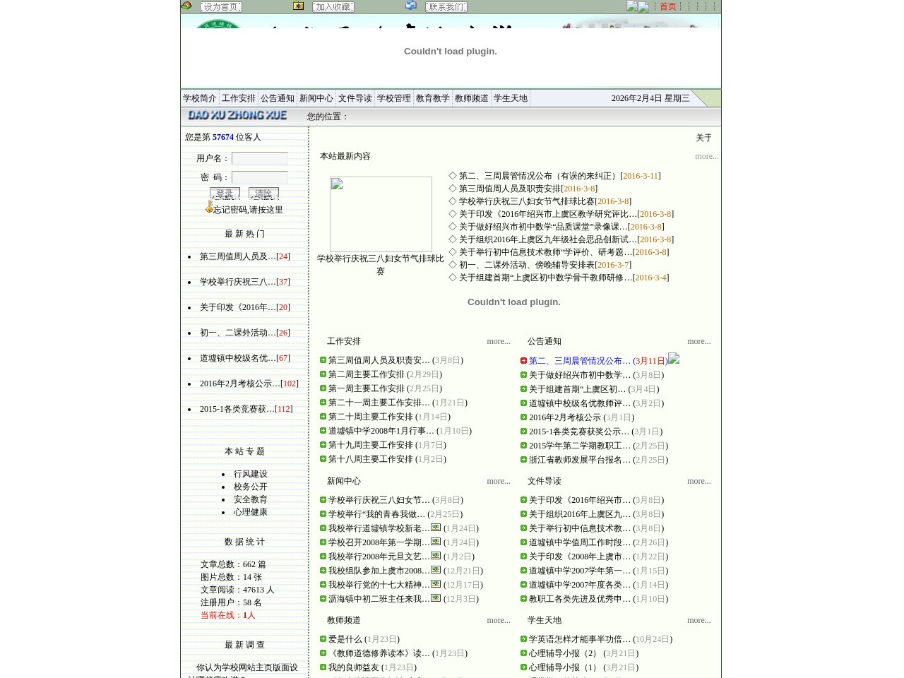
Task: Click more... beside the 学生天地 section
Action: (699, 620)
